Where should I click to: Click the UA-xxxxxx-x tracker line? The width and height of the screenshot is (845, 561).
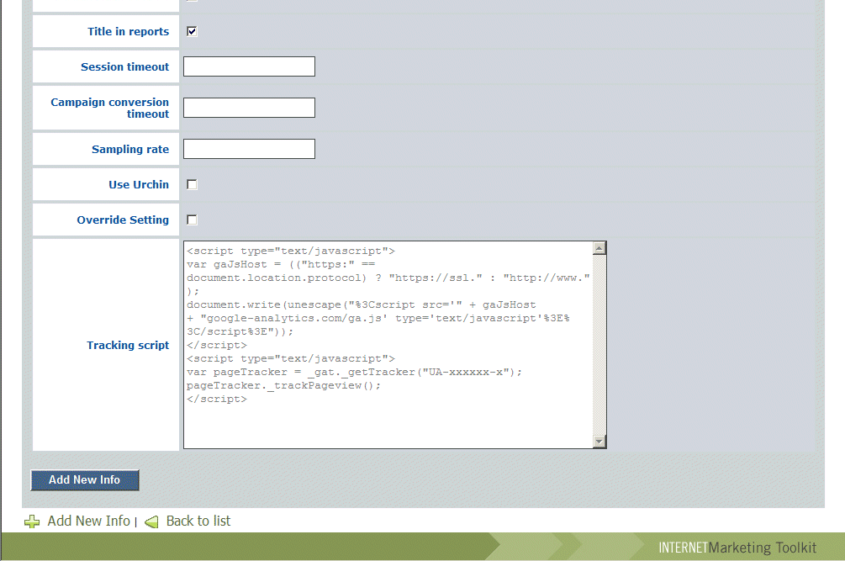tap(354, 373)
